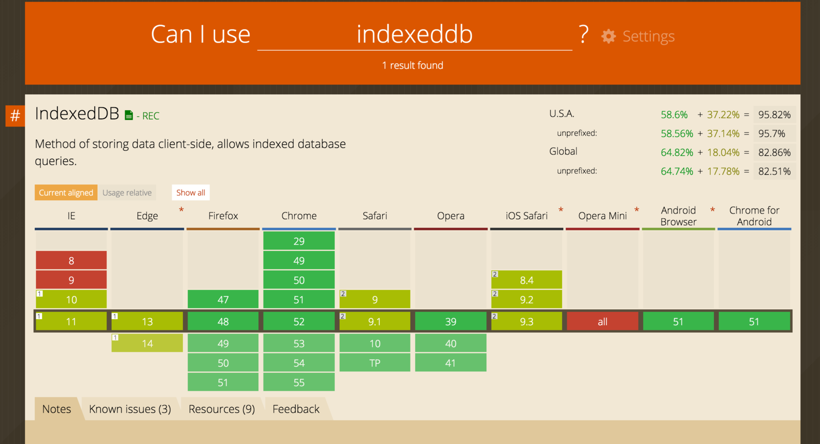Click the iOS Safari 9.3 cell
820x444 pixels.
tap(526, 322)
